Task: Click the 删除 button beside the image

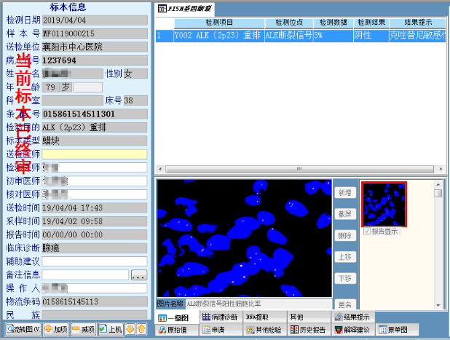Action: pos(344,235)
